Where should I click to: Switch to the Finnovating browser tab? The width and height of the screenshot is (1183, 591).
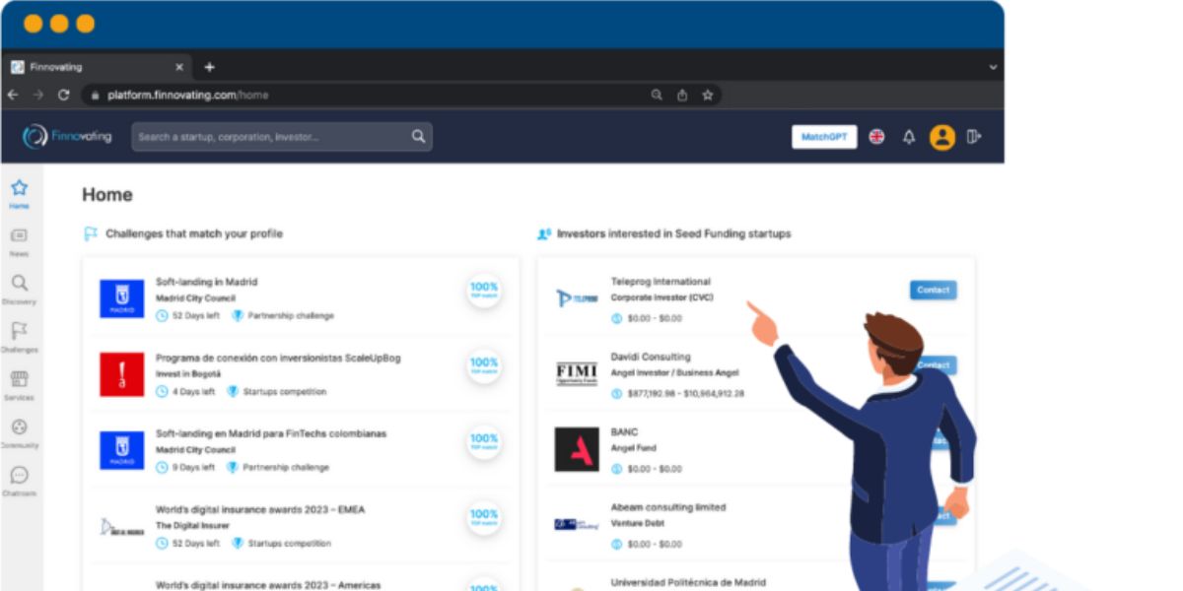point(97,67)
